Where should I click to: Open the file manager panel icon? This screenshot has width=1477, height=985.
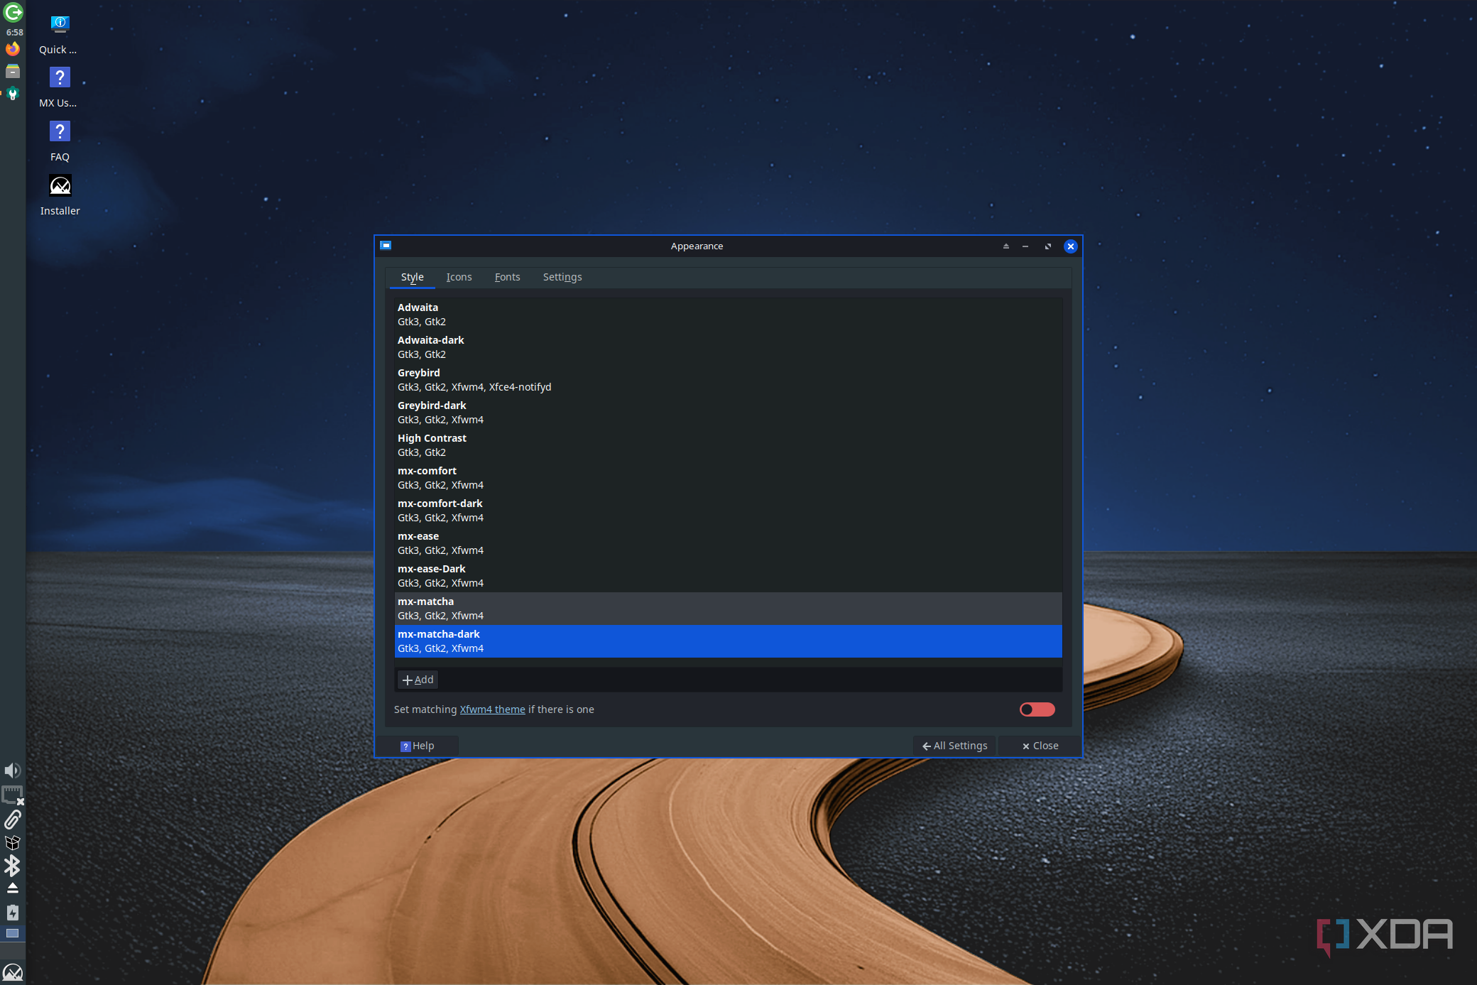(x=13, y=71)
